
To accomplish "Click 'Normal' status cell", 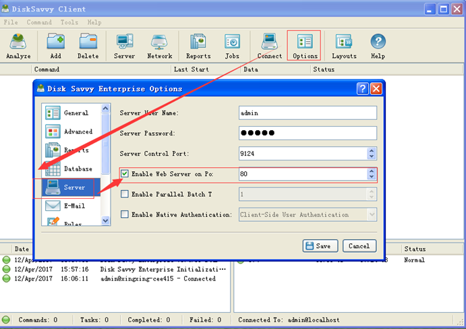I will pyautogui.click(x=414, y=260).
